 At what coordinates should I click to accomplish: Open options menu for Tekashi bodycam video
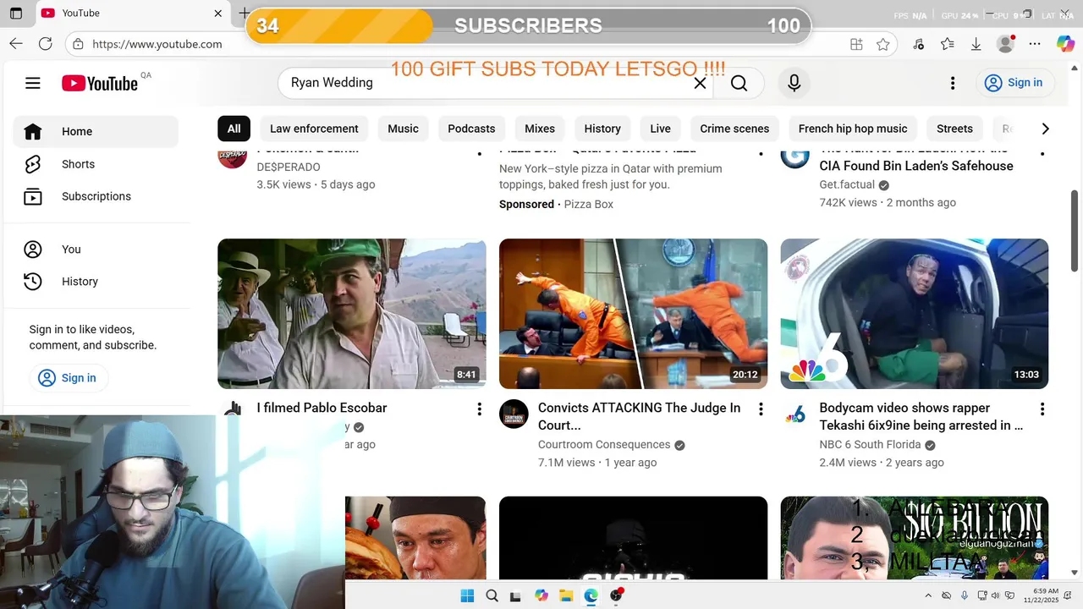point(1042,409)
